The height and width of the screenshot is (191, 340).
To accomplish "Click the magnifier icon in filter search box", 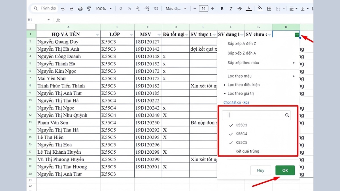I will pos(287,115).
